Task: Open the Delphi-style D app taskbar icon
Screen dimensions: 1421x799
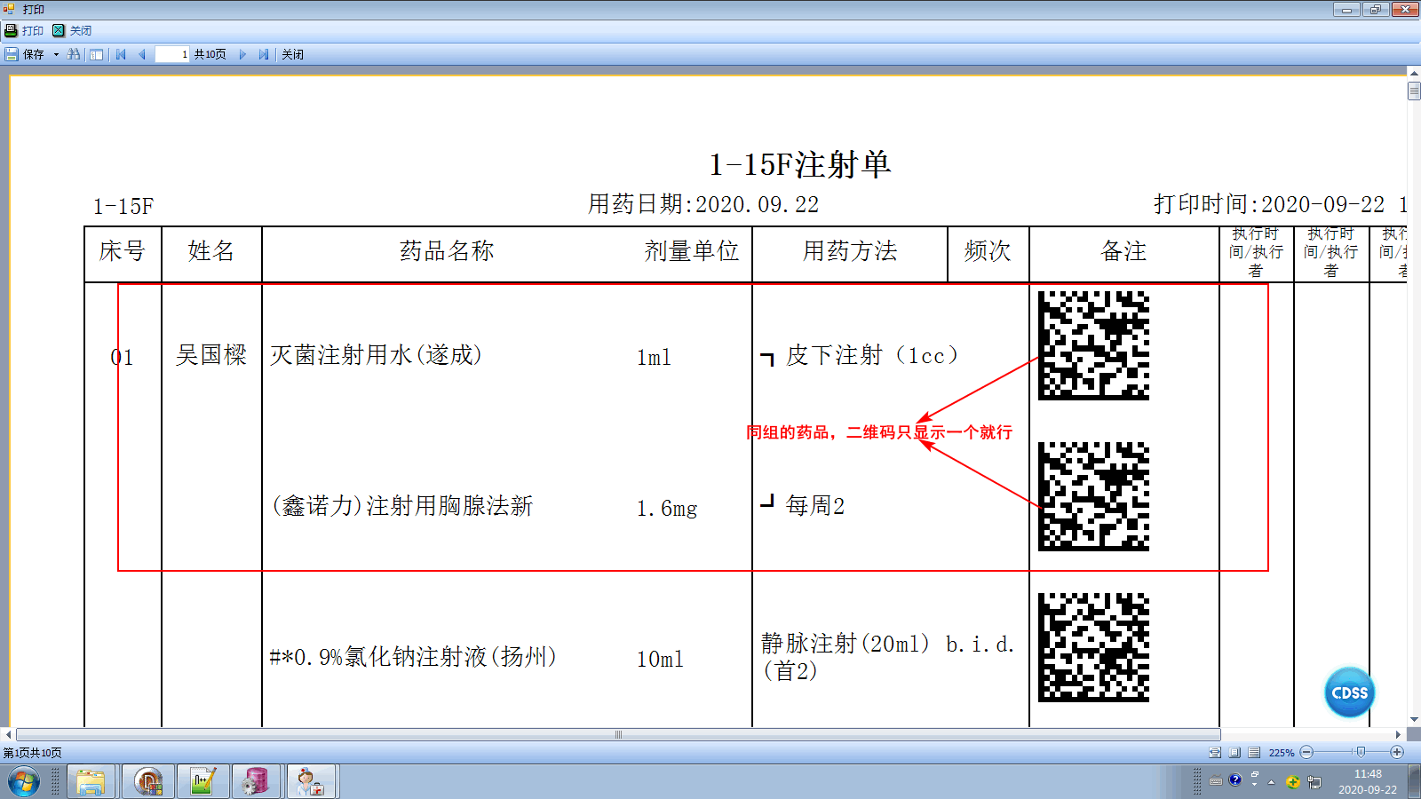Action: pos(148,782)
